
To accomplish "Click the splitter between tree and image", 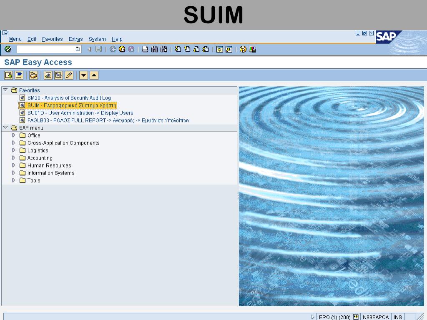I will (x=238, y=196).
